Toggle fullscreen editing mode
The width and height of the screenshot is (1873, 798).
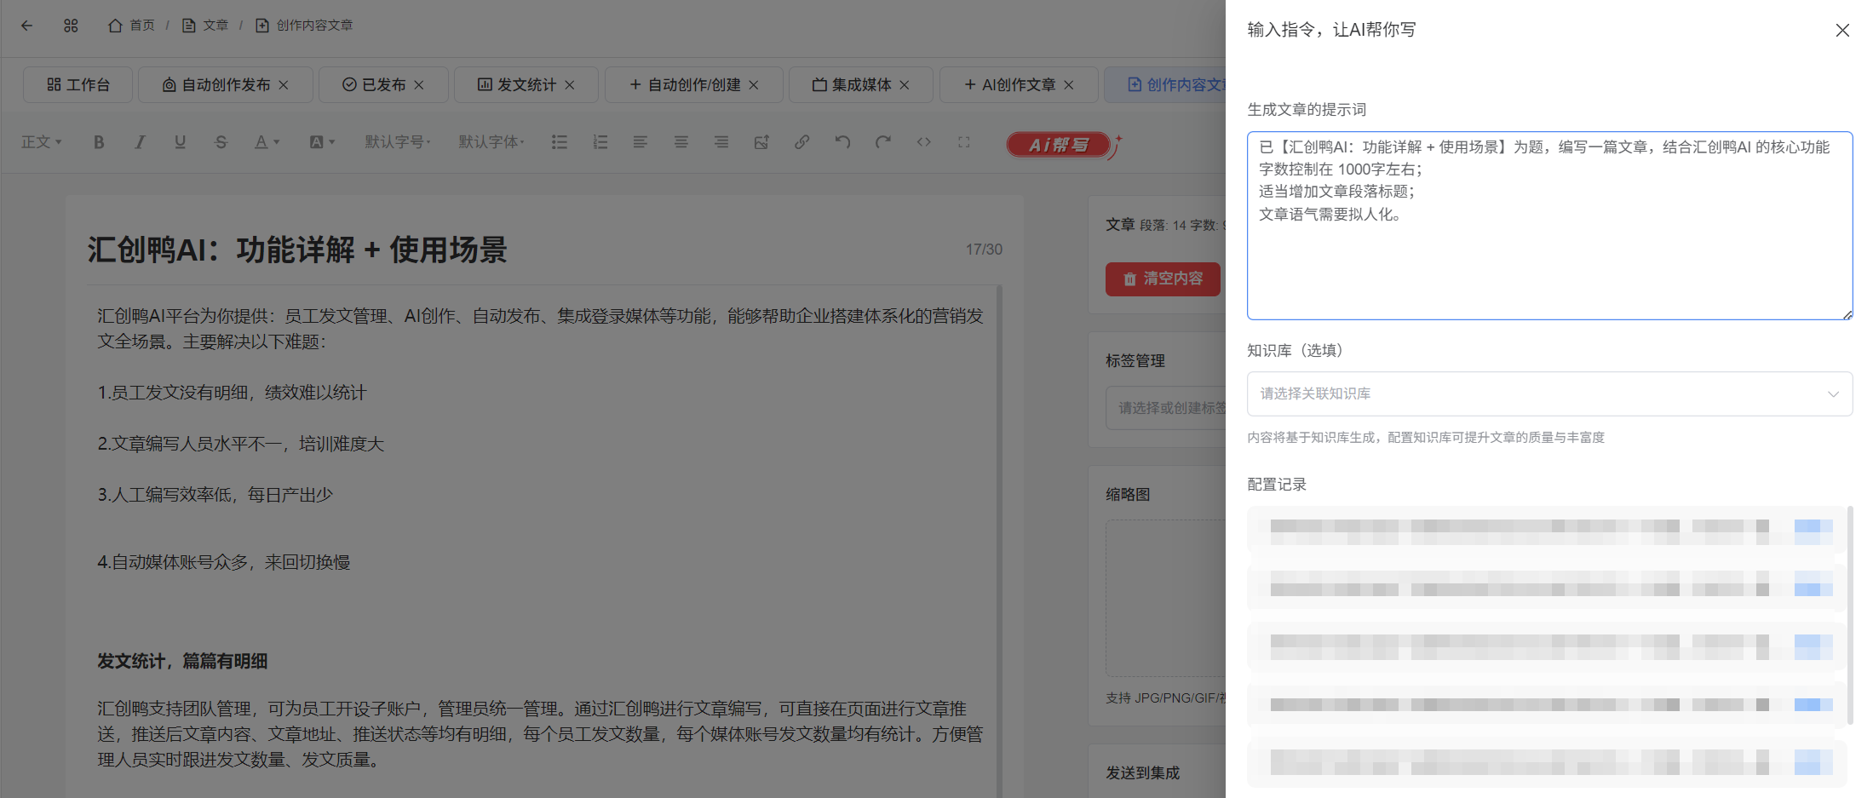coord(963,142)
